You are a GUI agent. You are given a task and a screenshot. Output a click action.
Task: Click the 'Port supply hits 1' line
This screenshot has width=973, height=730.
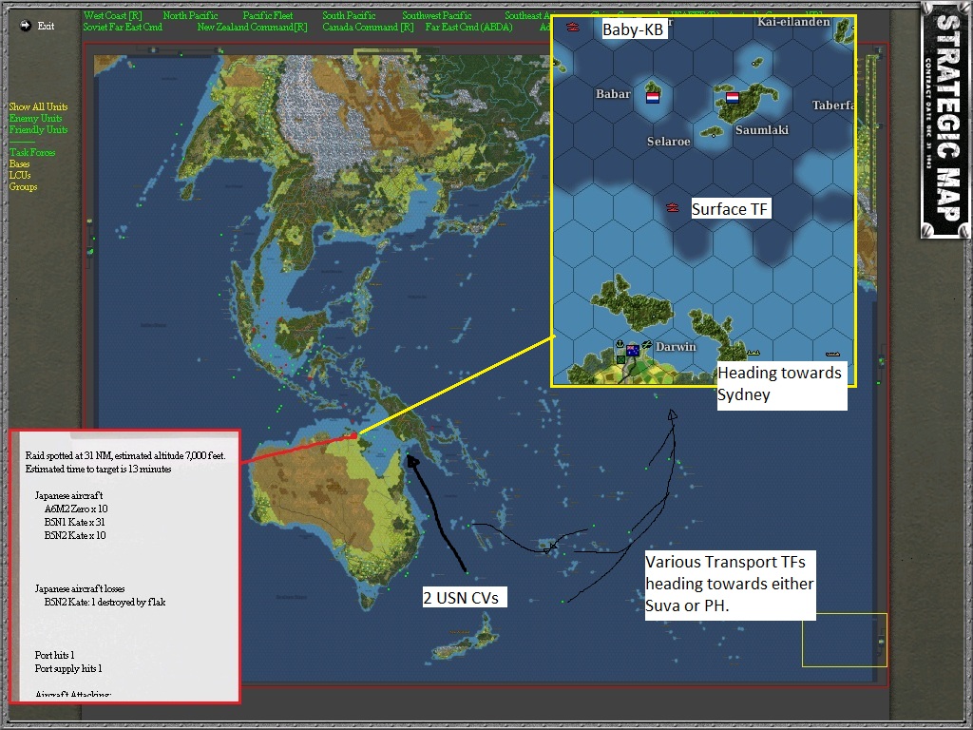click(x=68, y=668)
